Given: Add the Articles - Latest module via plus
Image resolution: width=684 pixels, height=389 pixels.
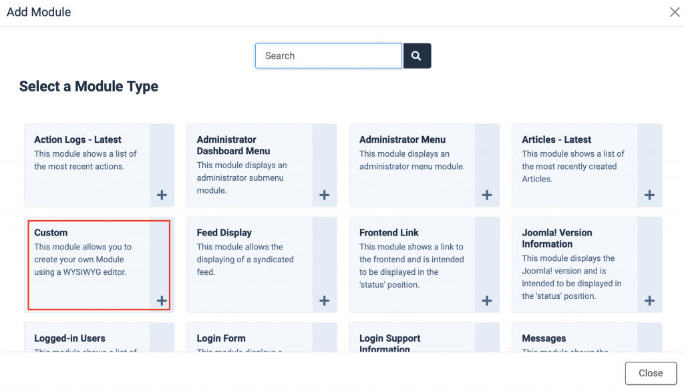Looking at the screenshot, I should [x=649, y=195].
